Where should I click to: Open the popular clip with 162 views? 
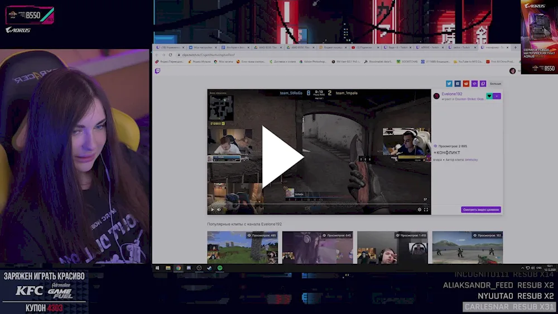[x=468, y=248]
